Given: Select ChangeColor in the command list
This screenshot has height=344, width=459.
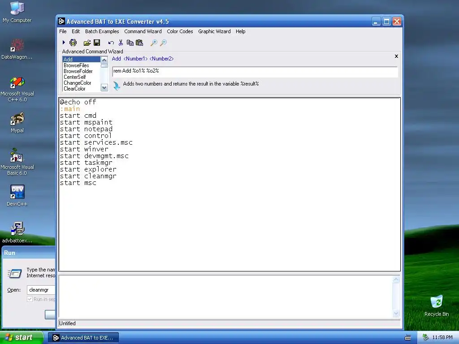Looking at the screenshot, I should click(82, 83).
